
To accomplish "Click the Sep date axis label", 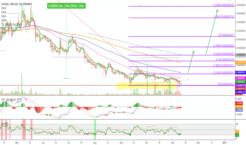I will [121, 143].
